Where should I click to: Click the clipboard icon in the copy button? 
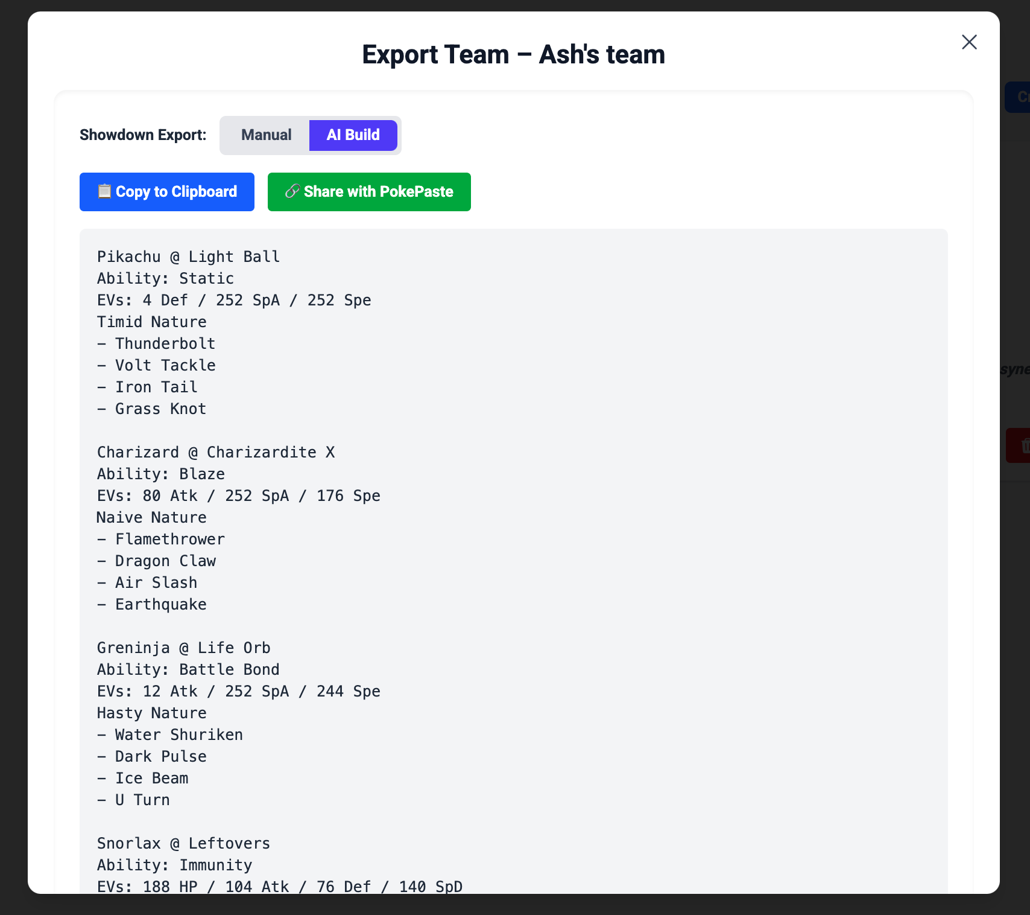coord(104,191)
